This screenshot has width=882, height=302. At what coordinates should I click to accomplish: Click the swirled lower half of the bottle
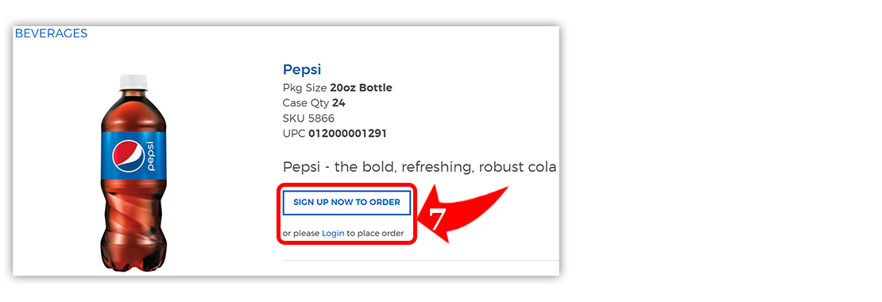(x=133, y=225)
